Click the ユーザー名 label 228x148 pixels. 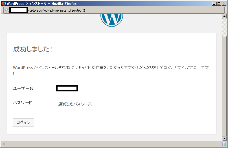pyautogui.click(x=23, y=88)
